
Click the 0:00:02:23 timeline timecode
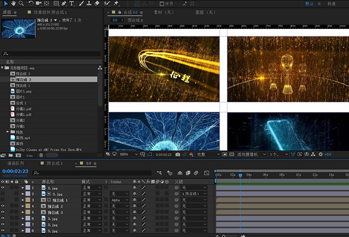pyautogui.click(x=15, y=171)
